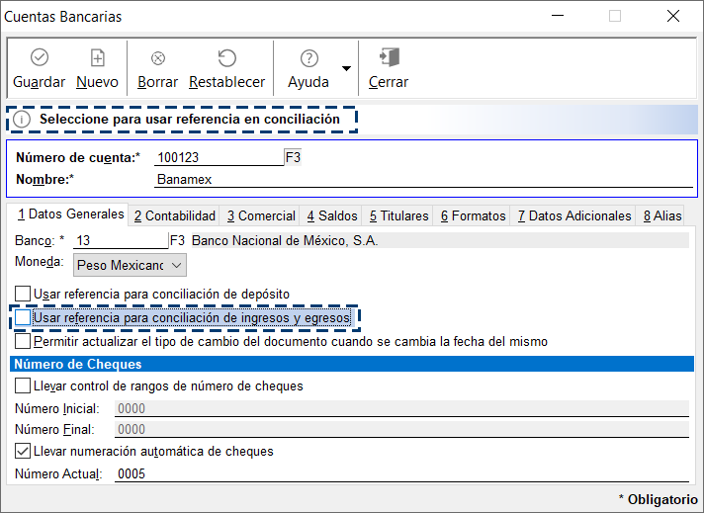Switch to the Contabilidad tab
The width and height of the screenshot is (704, 513).
point(175,215)
